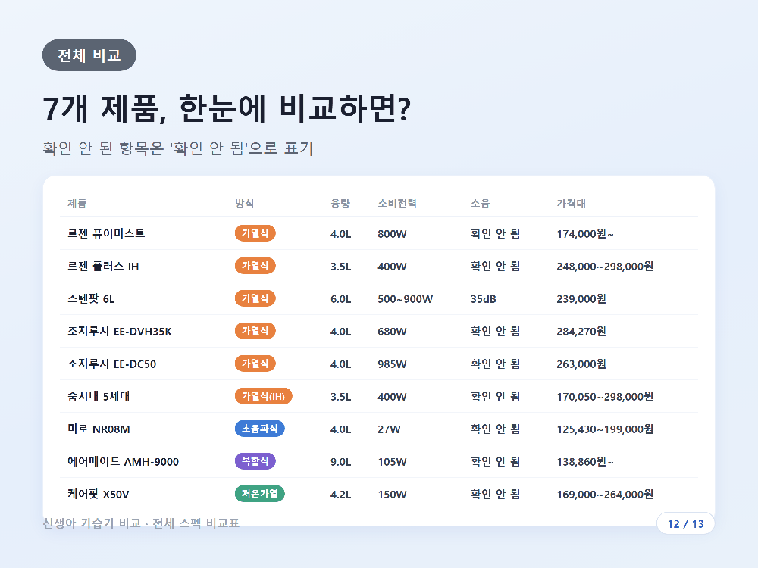Click the 27W power value
758x568 pixels.
(389, 429)
